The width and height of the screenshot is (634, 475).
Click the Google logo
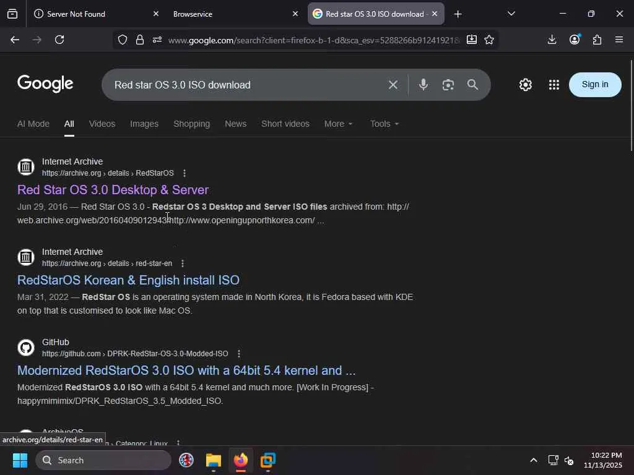45,83
